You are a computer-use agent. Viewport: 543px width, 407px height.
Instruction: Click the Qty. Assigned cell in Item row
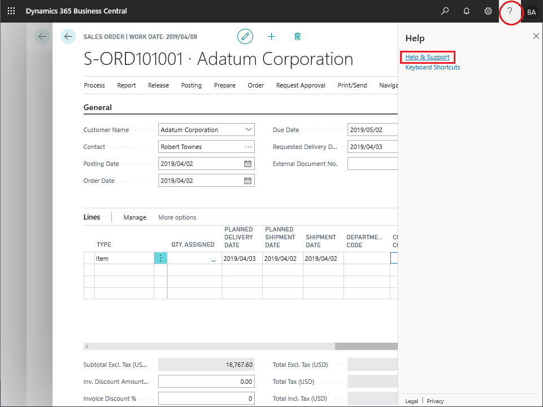click(x=194, y=259)
